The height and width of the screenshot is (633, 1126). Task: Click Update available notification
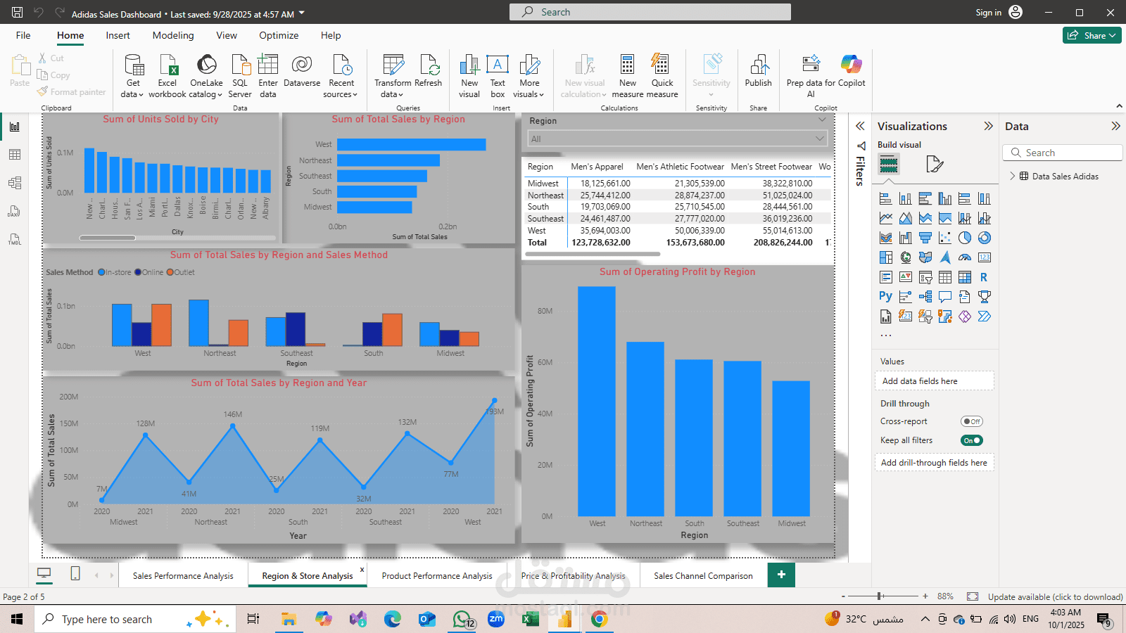point(1055,596)
